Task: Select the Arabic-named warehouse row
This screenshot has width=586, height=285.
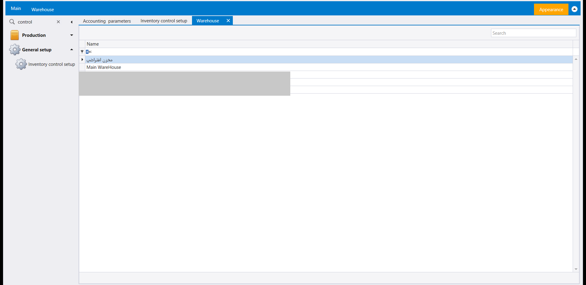Action: click(x=329, y=60)
